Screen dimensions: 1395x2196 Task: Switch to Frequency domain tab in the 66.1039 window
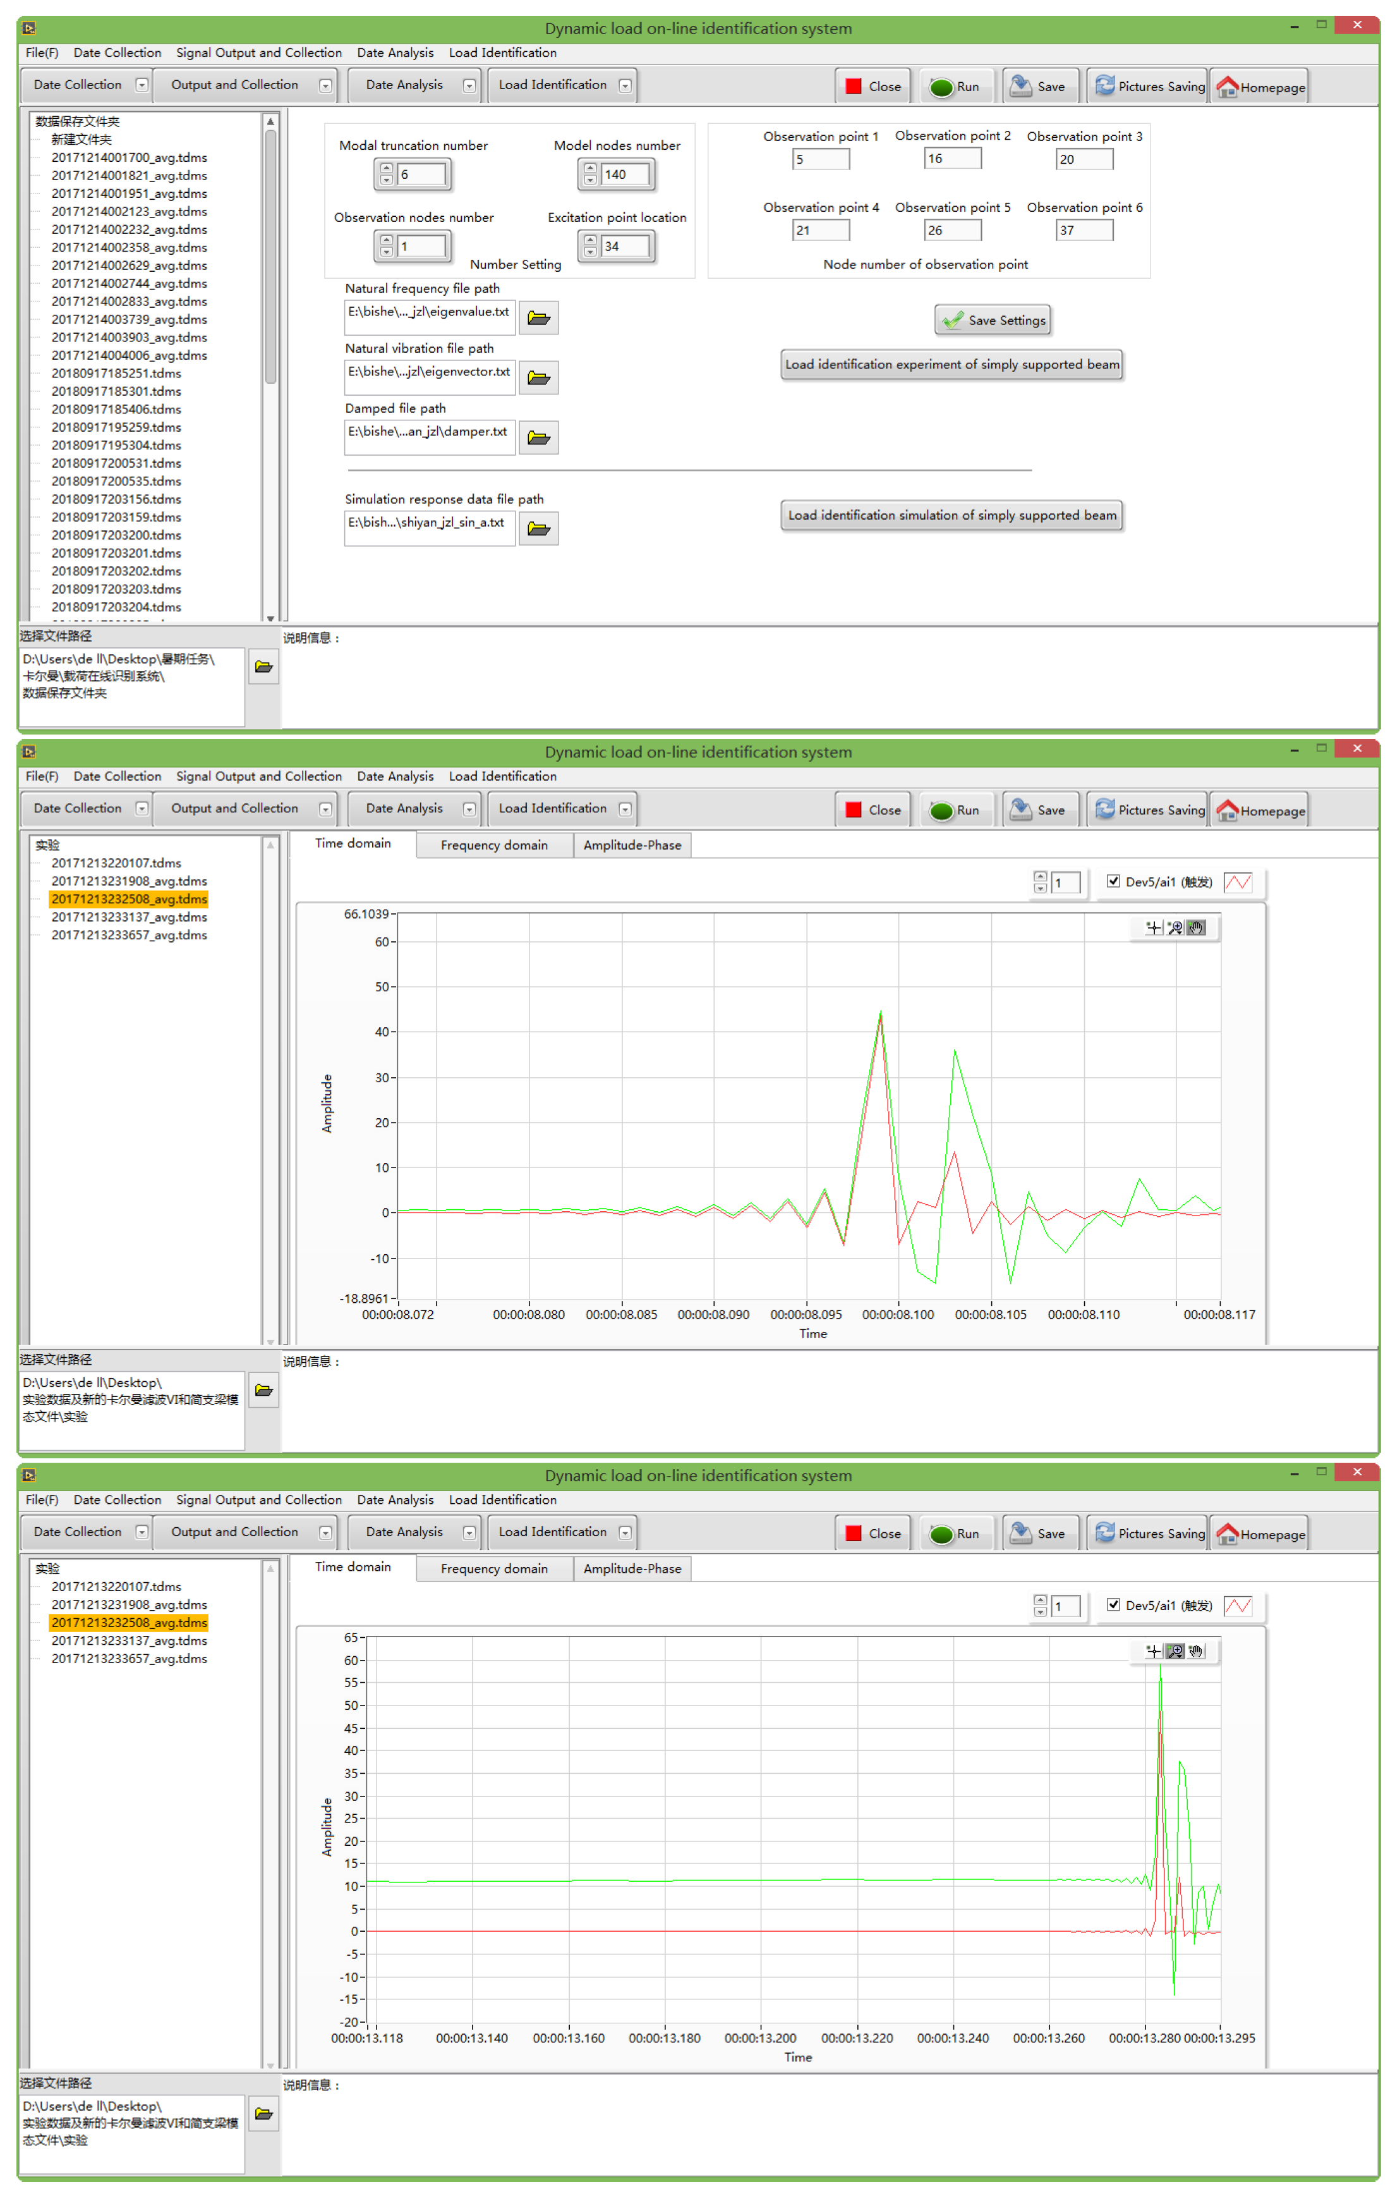click(x=494, y=845)
